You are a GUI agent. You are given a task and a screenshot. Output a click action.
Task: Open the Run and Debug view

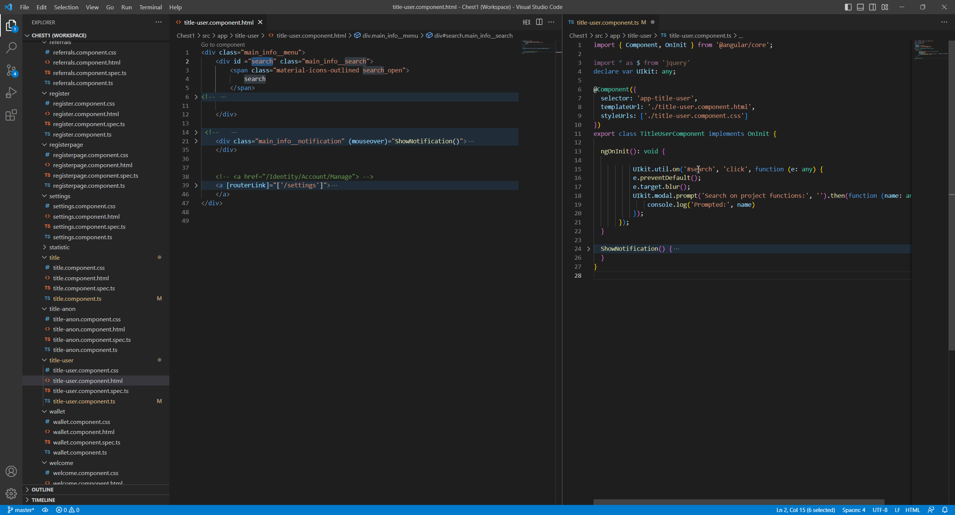click(x=11, y=92)
